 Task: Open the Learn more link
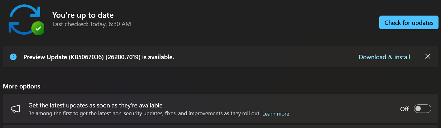(276, 114)
